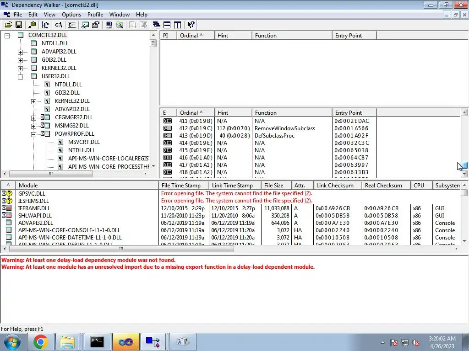Click the Save toolbar icon
Image resolution: width=469 pixels, height=351 pixels.
coord(18,25)
